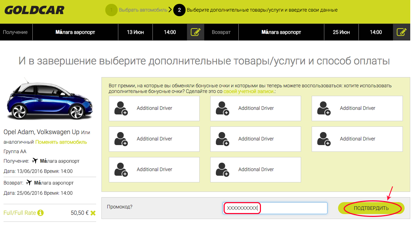Viewport: 412px width, 225px height.
Task: Click the GOLDCAR logo
Action: [34, 10]
